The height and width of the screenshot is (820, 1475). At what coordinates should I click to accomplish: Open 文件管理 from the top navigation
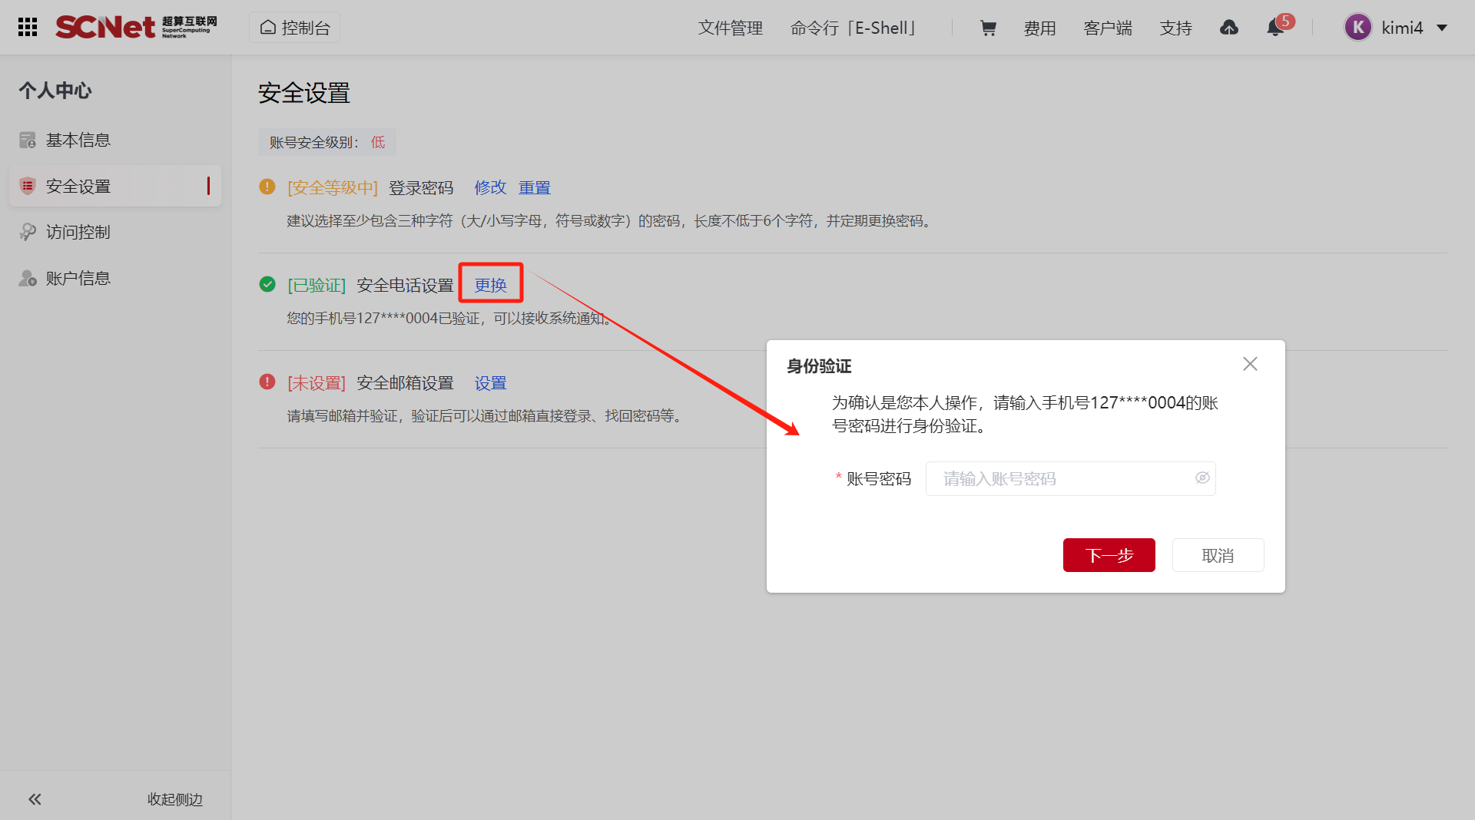[730, 28]
